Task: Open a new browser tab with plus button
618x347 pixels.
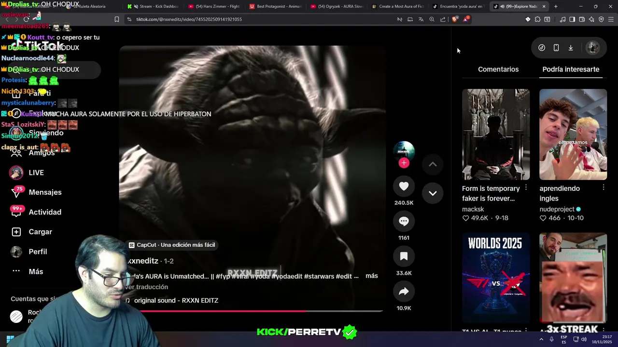Action: click(556, 6)
